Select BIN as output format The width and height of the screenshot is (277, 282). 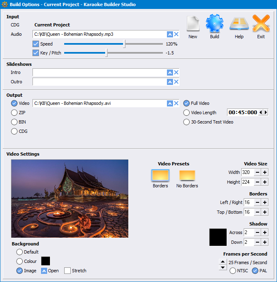click(14, 122)
